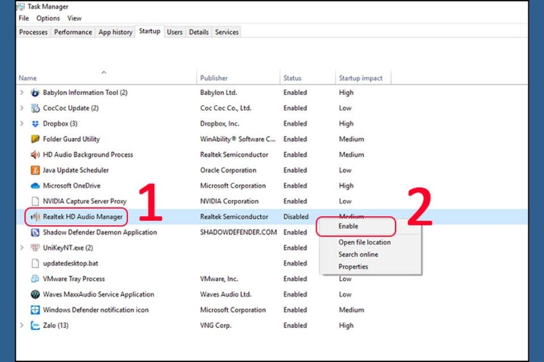Select Shadow Defender Daemon Application name
Viewport: 544px width, 362px height.
coord(100,232)
